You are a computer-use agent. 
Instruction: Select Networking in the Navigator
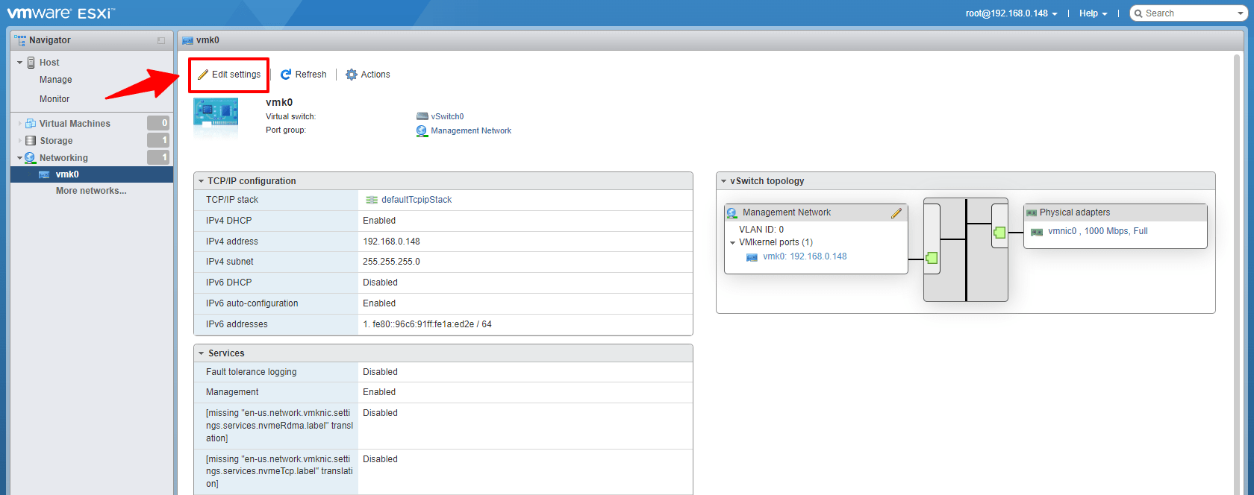pyautogui.click(x=63, y=158)
